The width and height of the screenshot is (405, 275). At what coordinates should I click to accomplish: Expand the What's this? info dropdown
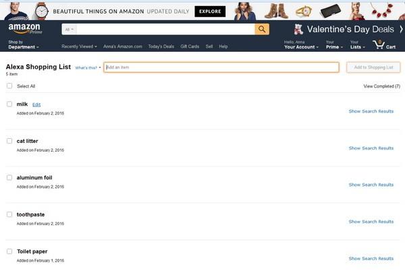coord(88,67)
